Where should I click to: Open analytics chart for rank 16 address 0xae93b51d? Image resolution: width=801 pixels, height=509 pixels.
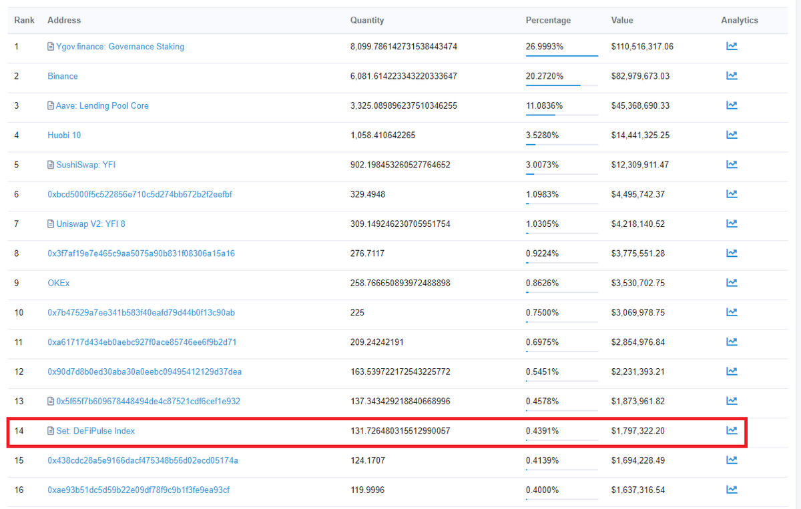732,490
